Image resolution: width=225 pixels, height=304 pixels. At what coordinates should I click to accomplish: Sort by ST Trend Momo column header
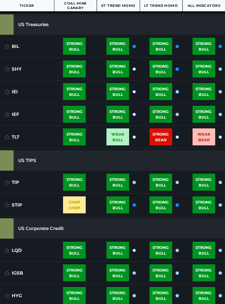click(x=118, y=6)
